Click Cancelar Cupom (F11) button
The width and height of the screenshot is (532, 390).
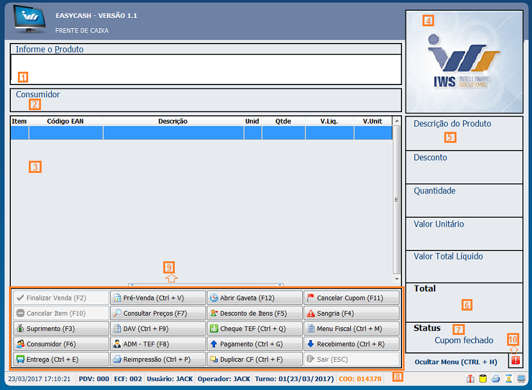[x=351, y=298]
